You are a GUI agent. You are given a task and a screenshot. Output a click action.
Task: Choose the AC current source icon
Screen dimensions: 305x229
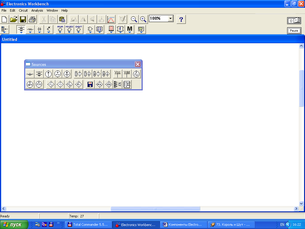(67, 74)
